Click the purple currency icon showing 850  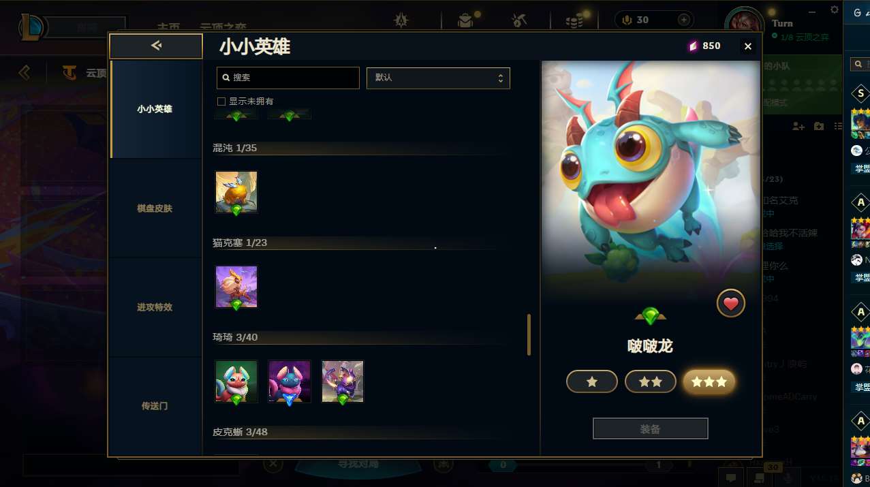(x=693, y=46)
